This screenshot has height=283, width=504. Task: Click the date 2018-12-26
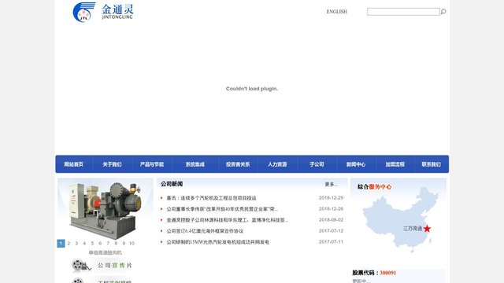(x=331, y=209)
